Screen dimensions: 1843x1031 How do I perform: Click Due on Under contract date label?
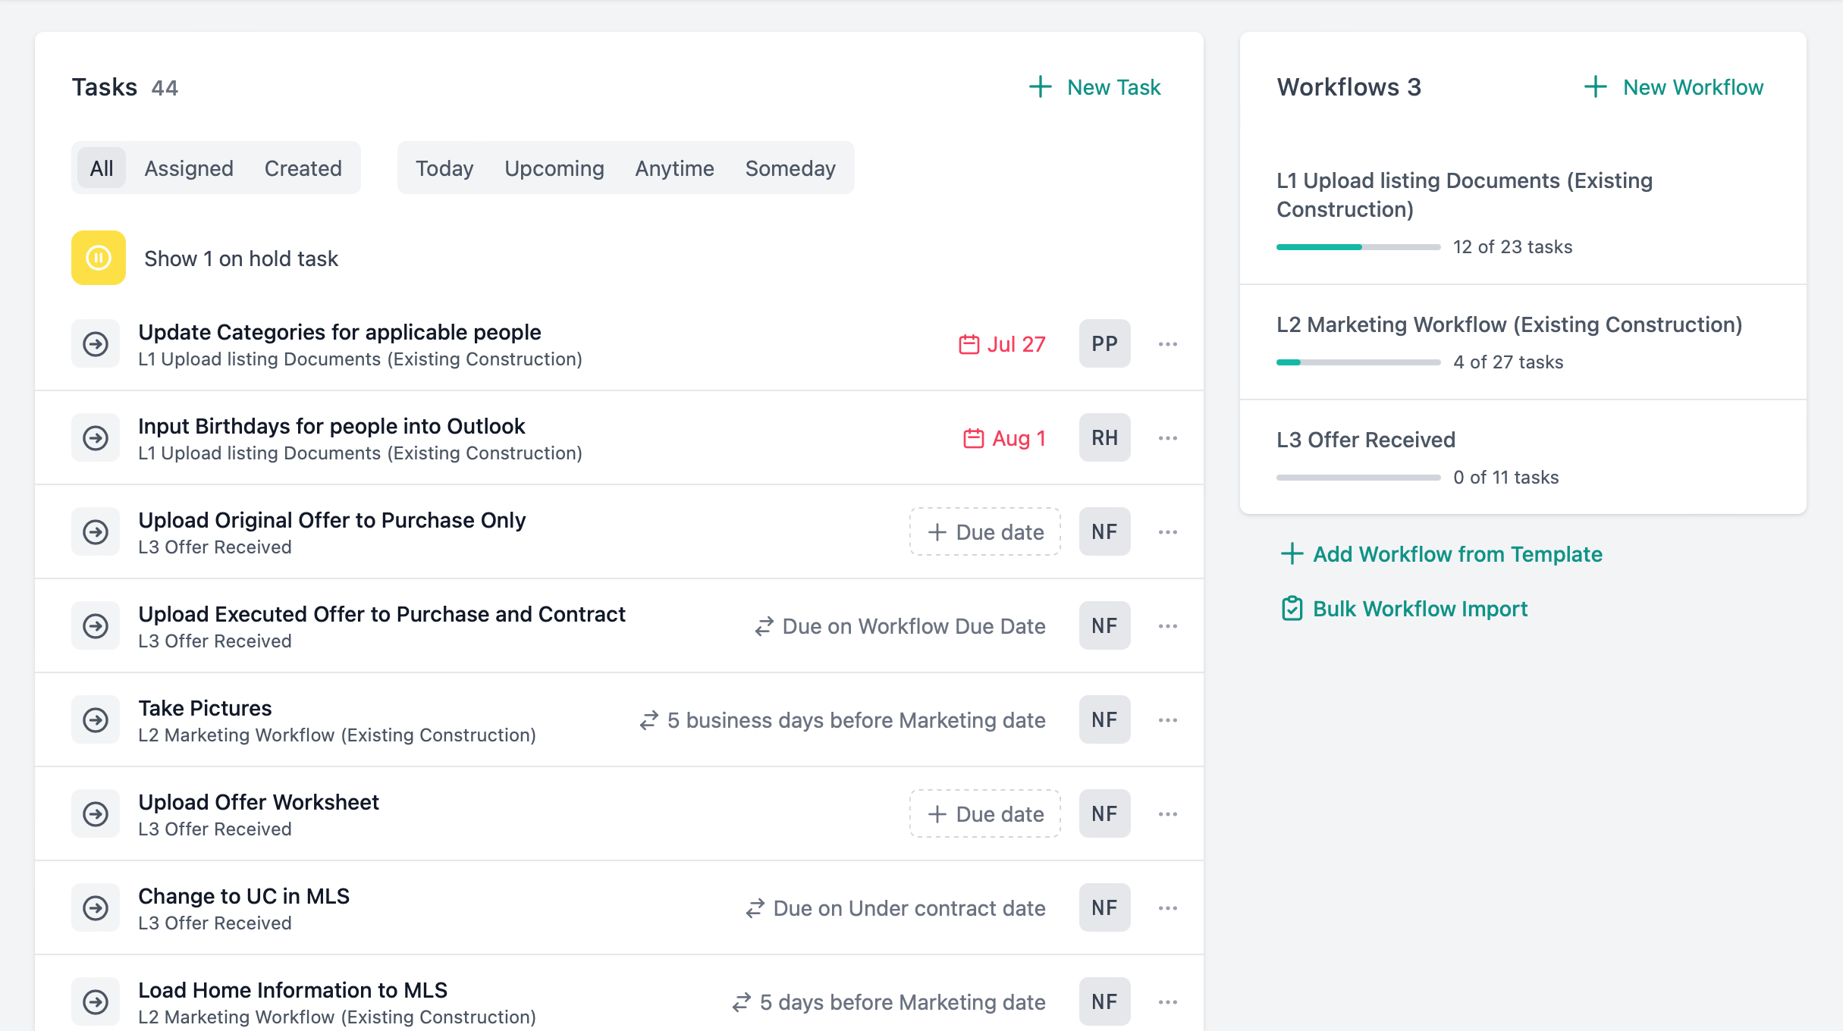896,908
